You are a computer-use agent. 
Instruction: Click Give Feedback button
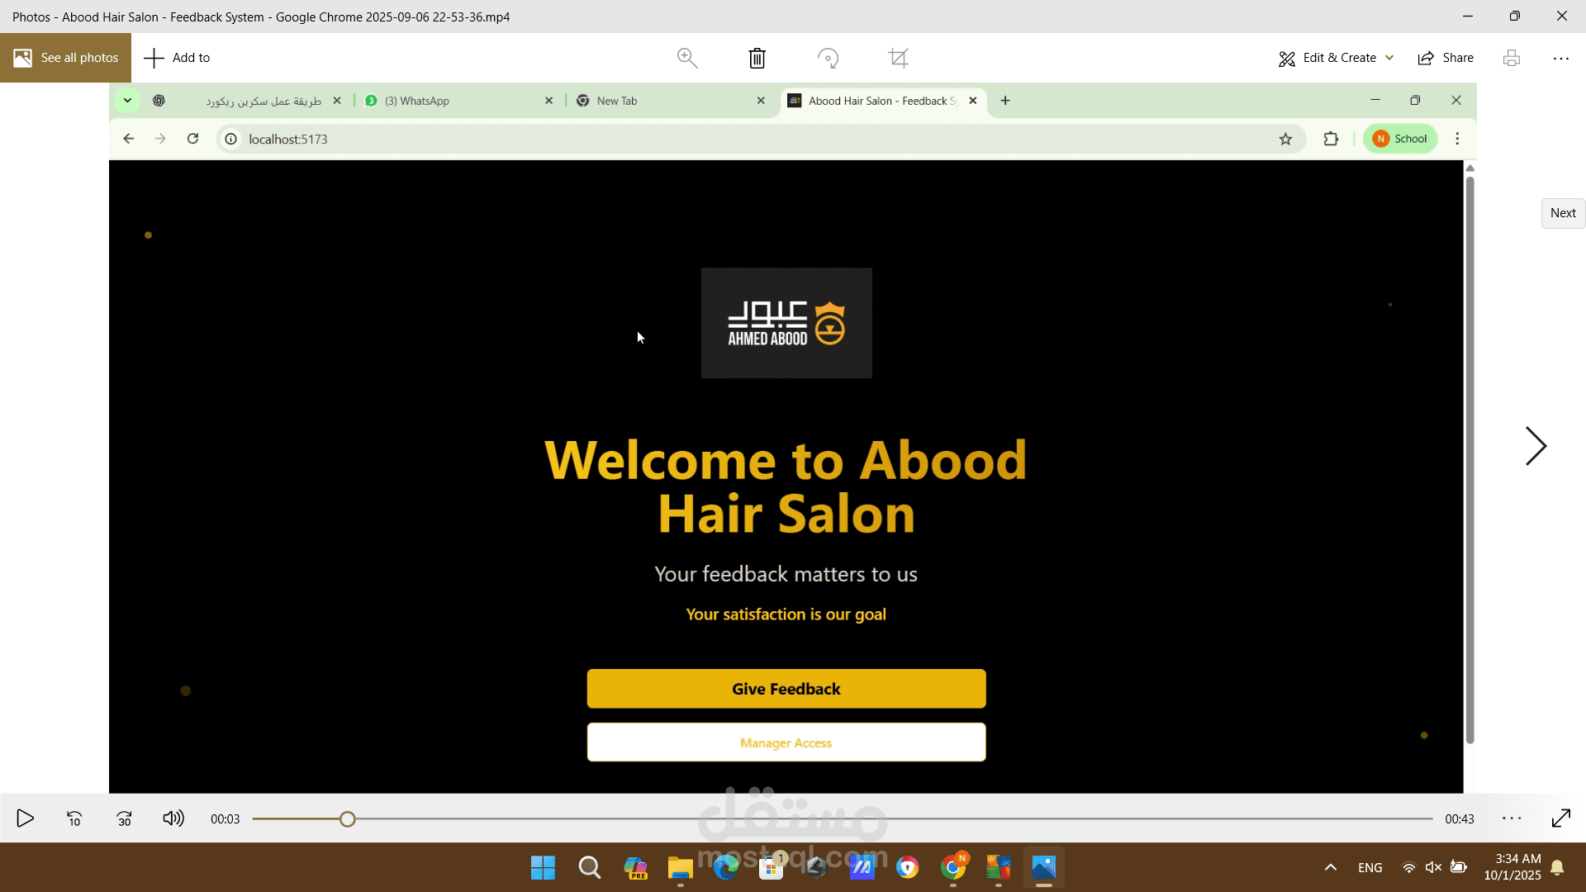tap(786, 689)
